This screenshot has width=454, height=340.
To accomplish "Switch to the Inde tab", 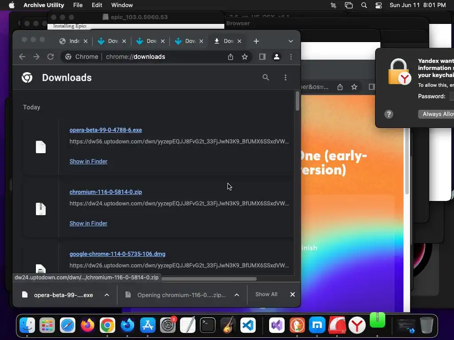I will tap(74, 41).
